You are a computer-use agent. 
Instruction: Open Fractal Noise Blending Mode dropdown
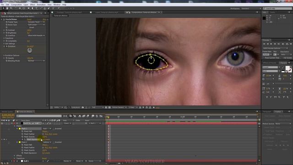(x=37, y=61)
